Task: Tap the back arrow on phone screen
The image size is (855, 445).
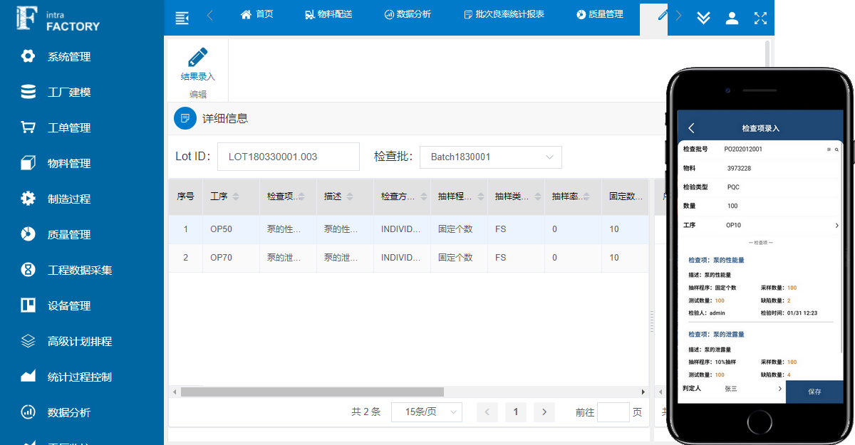Action: (x=691, y=128)
